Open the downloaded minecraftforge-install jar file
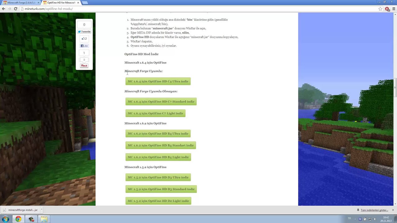The image size is (397, 223). click(x=20, y=210)
